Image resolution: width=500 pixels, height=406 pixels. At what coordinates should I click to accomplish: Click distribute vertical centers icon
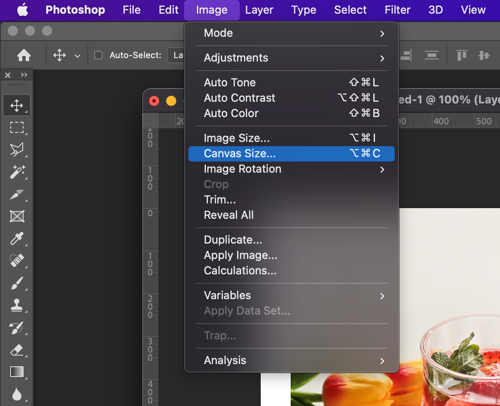point(432,55)
